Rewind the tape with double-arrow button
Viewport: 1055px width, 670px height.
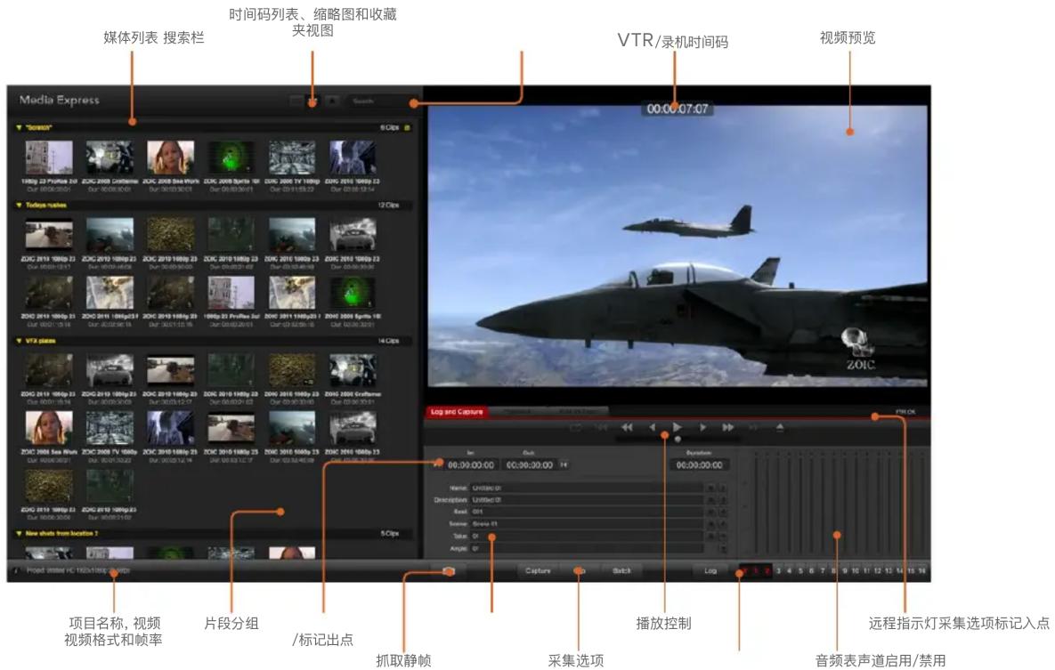[x=627, y=427]
